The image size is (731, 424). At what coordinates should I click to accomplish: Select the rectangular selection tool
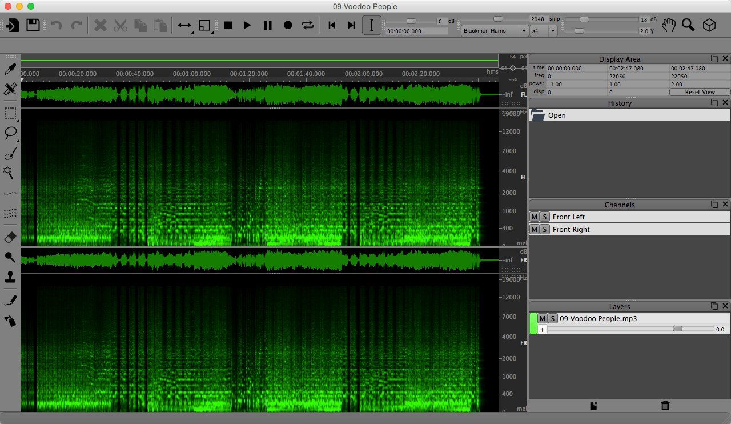coord(10,114)
